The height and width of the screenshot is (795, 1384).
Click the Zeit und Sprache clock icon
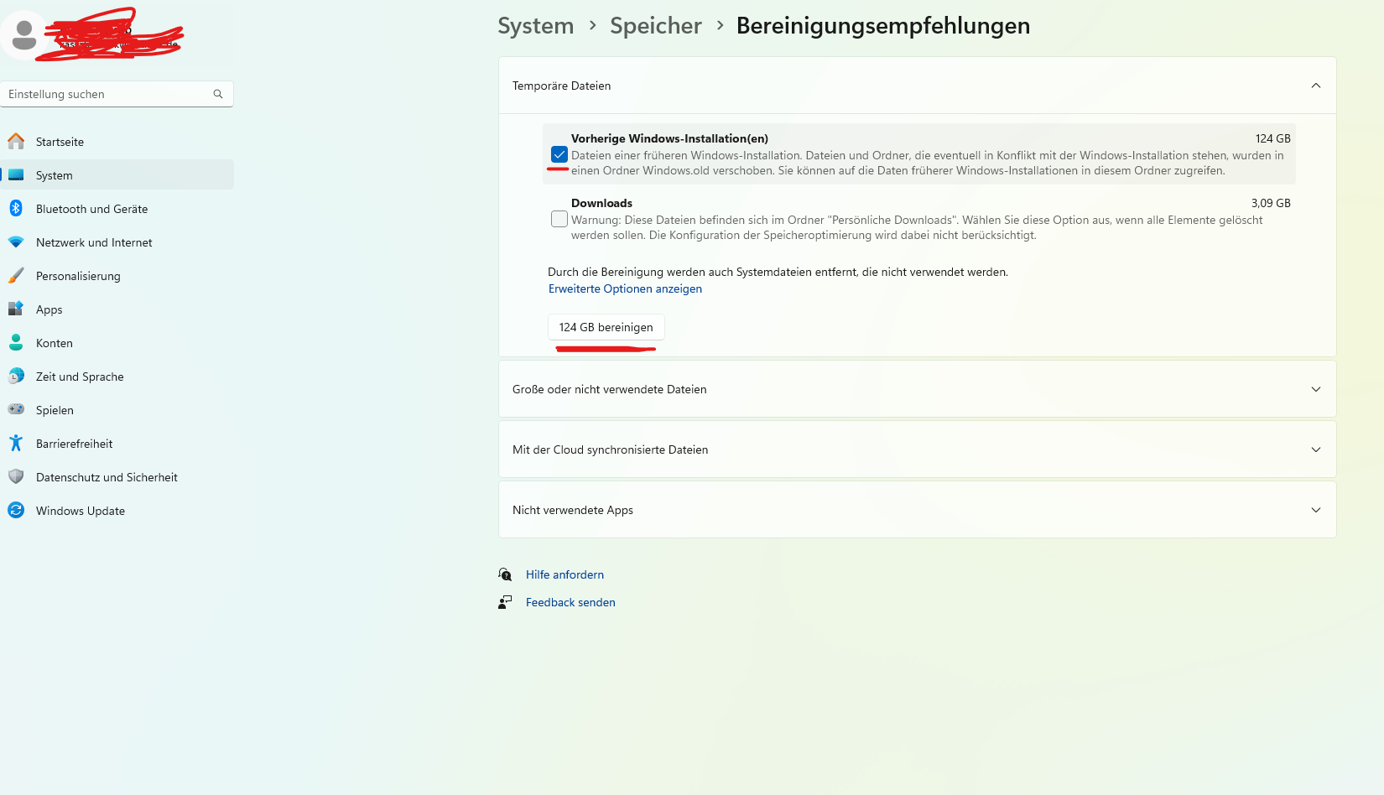[x=16, y=376]
